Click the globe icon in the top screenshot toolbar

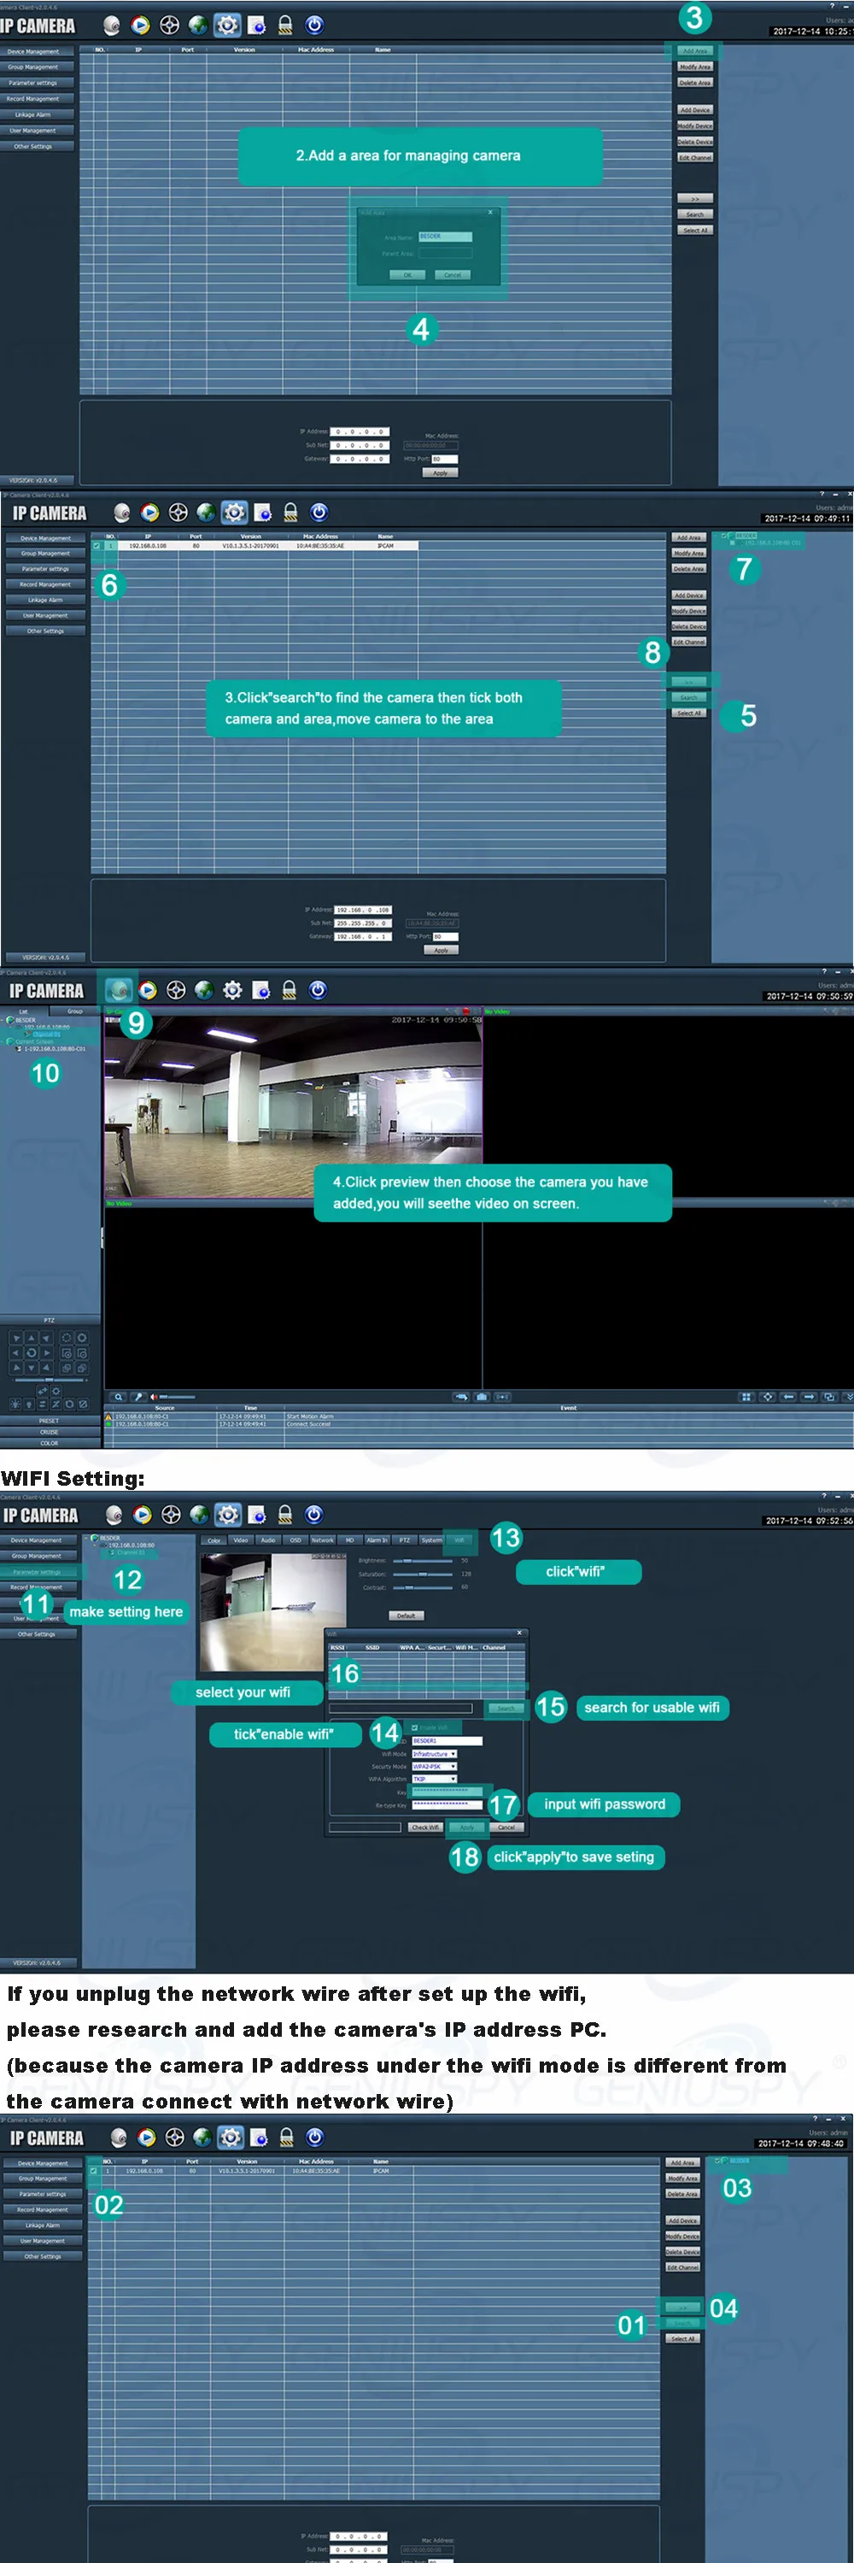[198, 26]
